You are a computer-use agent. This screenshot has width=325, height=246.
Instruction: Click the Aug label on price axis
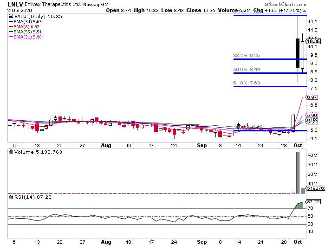106,145
